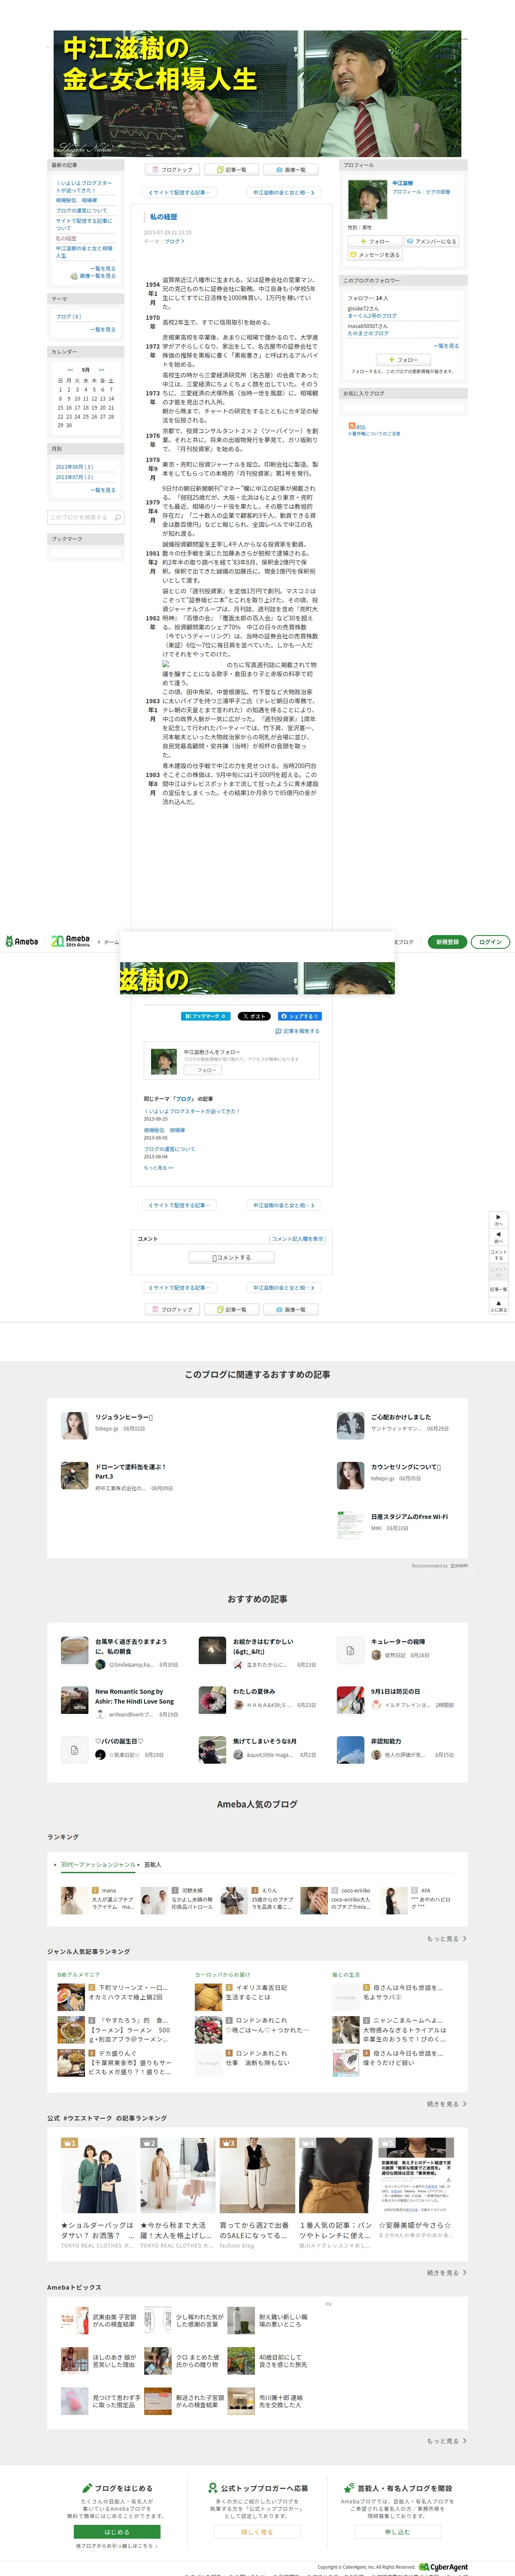515x2576 pixels.
Task: Click the ログイン button
Action: [x=490, y=941]
